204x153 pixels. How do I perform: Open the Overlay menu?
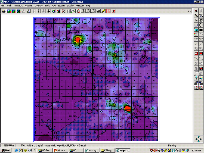39,6
